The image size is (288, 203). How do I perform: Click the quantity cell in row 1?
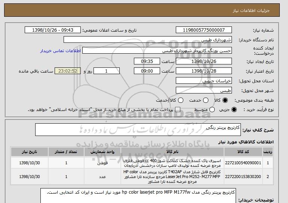66,163
